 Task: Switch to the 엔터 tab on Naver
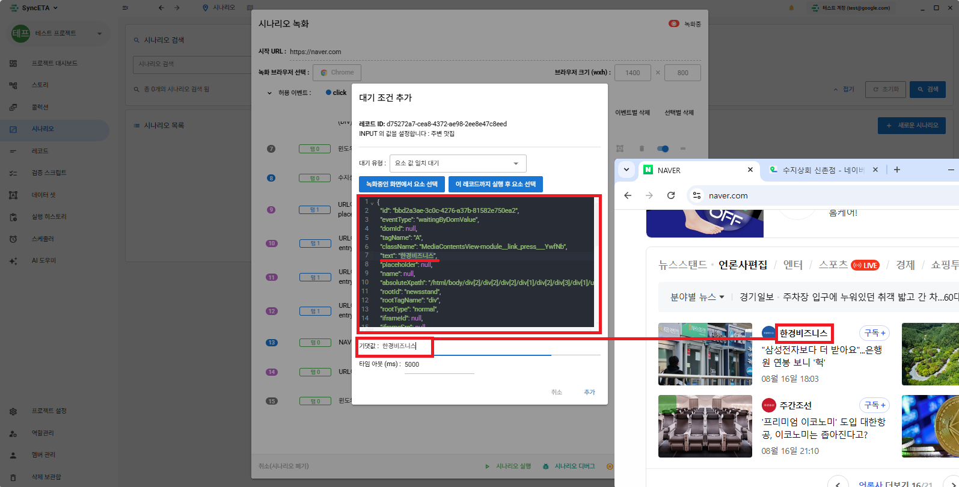click(793, 265)
